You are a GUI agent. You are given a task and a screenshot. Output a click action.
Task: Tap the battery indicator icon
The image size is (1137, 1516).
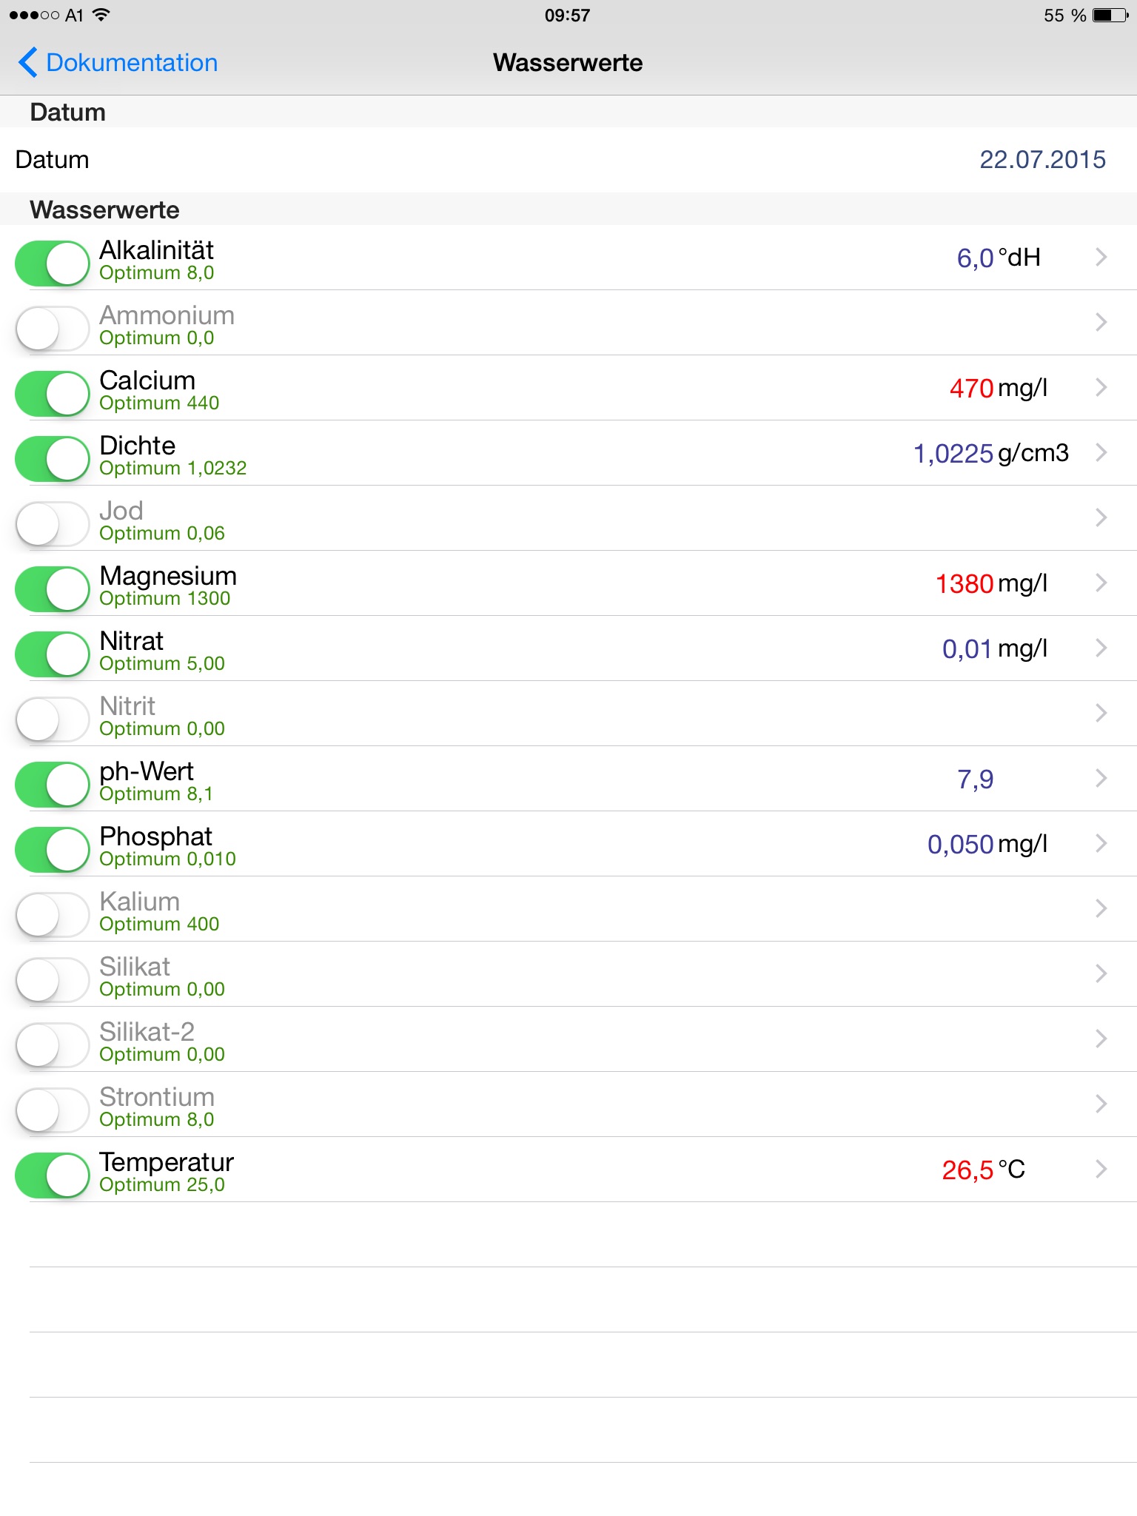[x=1110, y=15]
